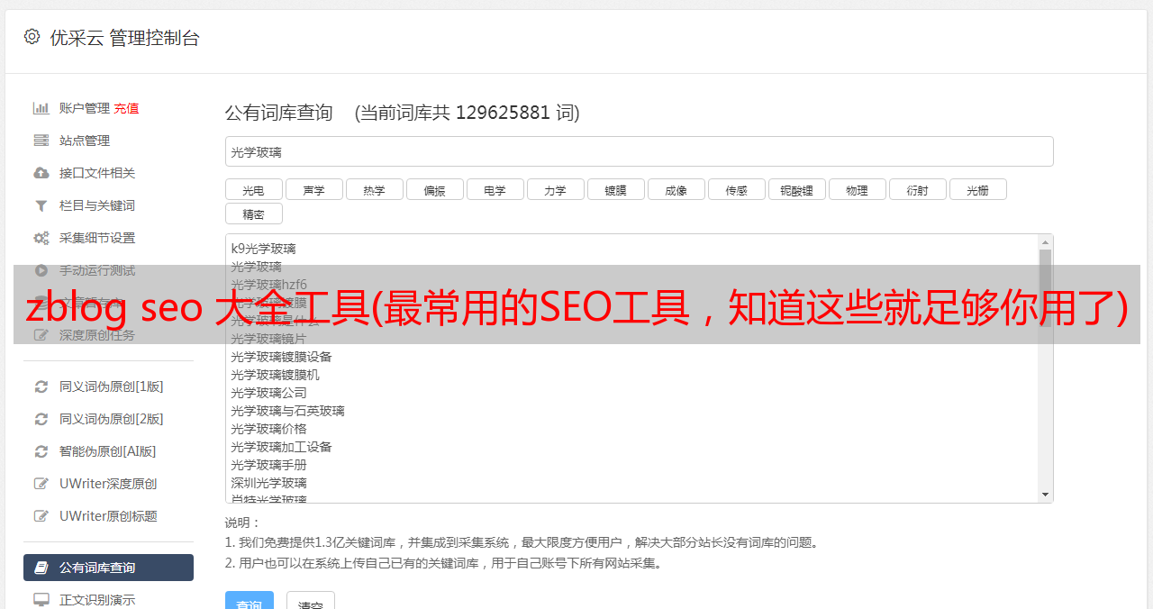Choose the 偏振 tag button
Image resolution: width=1153 pixels, height=609 pixels.
tap(435, 189)
